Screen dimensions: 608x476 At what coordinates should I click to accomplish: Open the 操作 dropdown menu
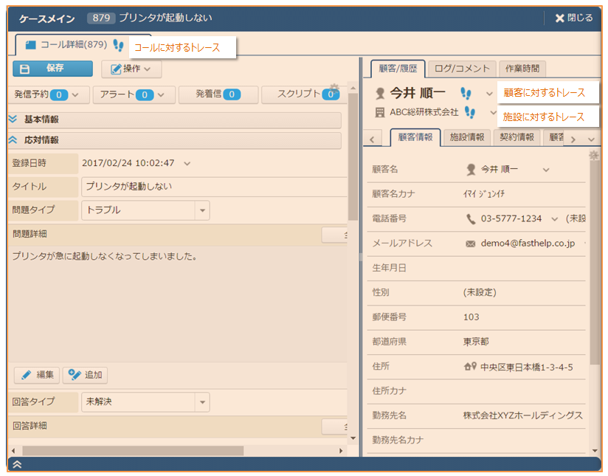(x=131, y=69)
